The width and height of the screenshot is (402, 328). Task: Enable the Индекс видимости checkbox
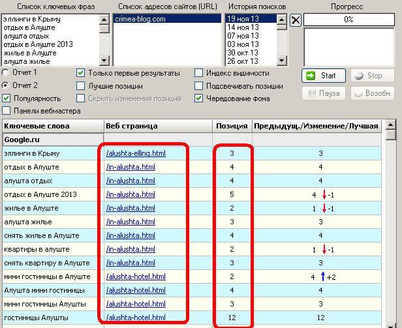198,73
